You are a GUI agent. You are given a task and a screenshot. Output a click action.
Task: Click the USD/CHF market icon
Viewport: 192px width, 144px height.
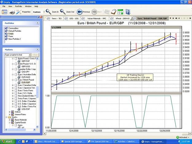[19, 109]
